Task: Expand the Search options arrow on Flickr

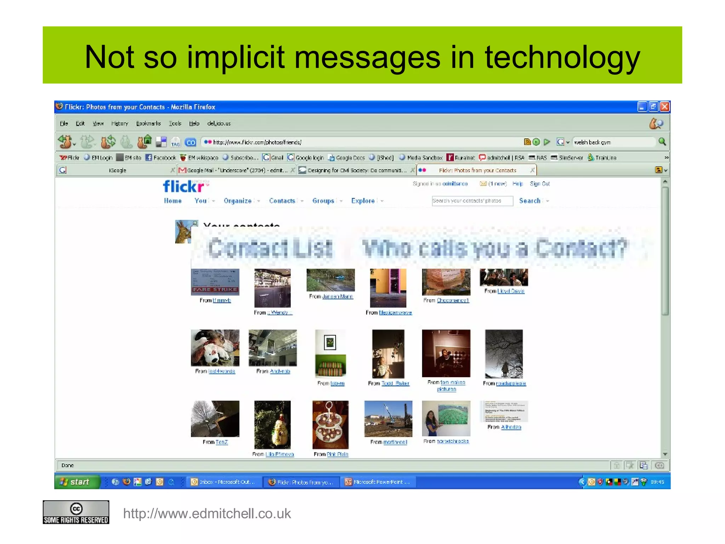Action: (547, 201)
